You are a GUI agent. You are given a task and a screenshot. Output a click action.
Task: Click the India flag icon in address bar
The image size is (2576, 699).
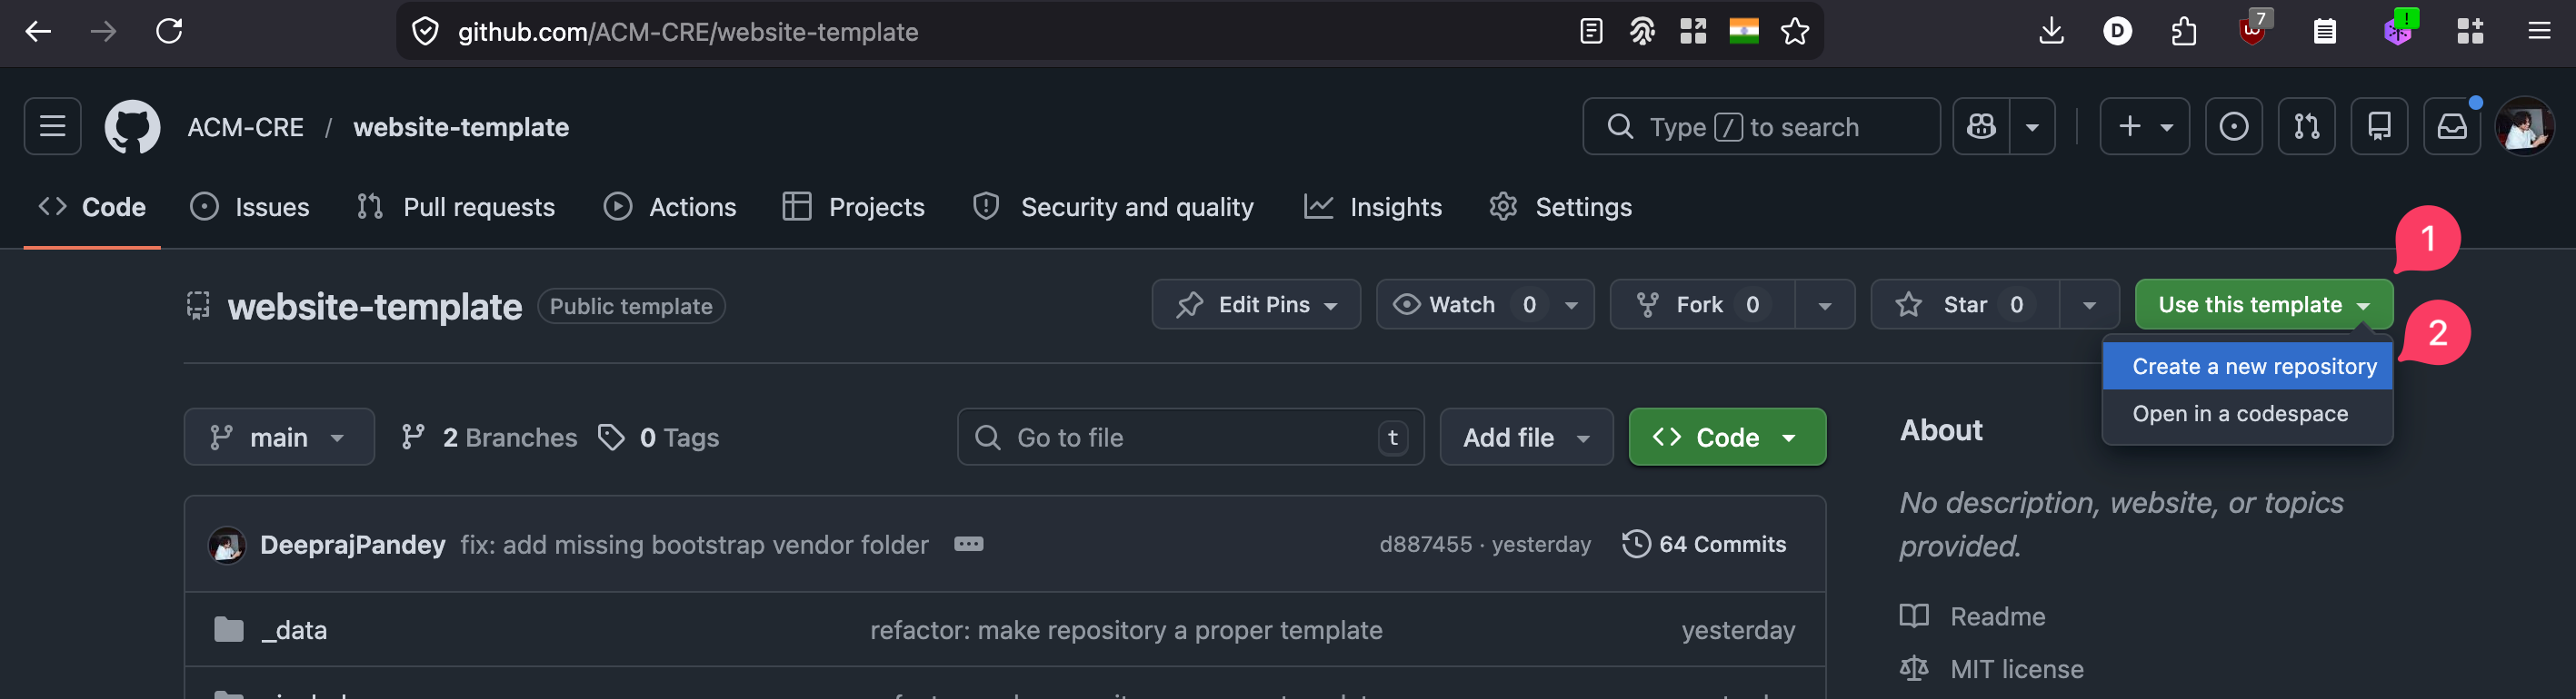click(x=1744, y=32)
